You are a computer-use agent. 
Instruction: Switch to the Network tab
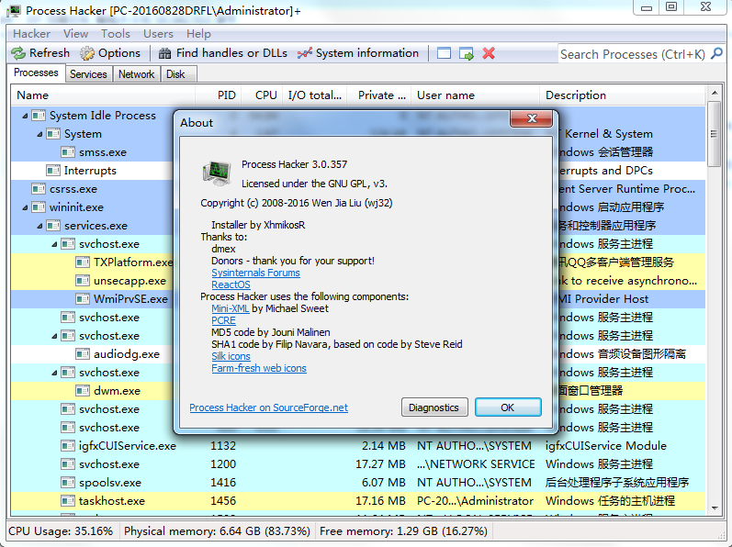(x=136, y=74)
